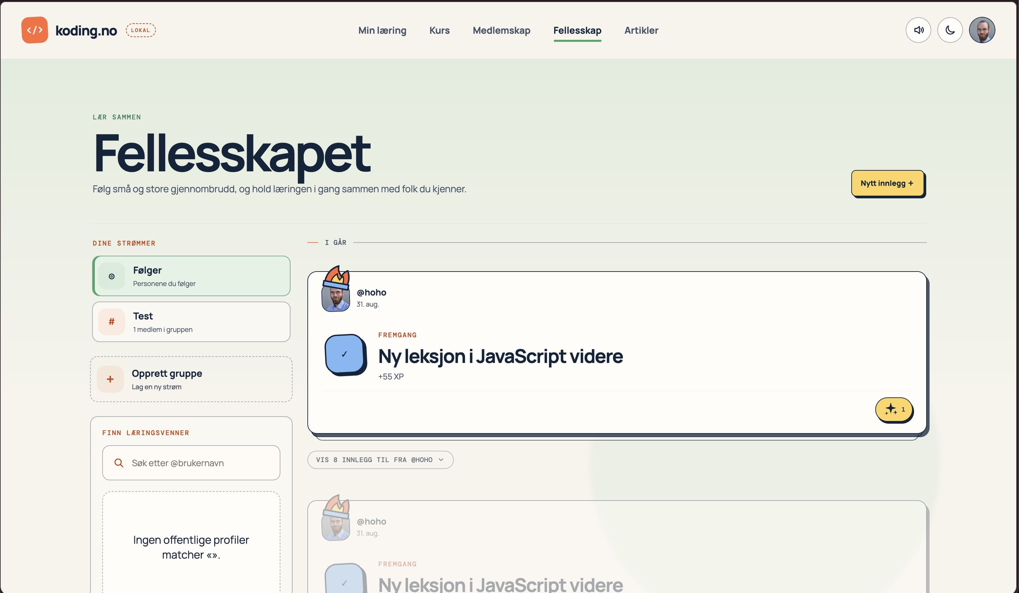Open the Test group stream

pos(191,322)
